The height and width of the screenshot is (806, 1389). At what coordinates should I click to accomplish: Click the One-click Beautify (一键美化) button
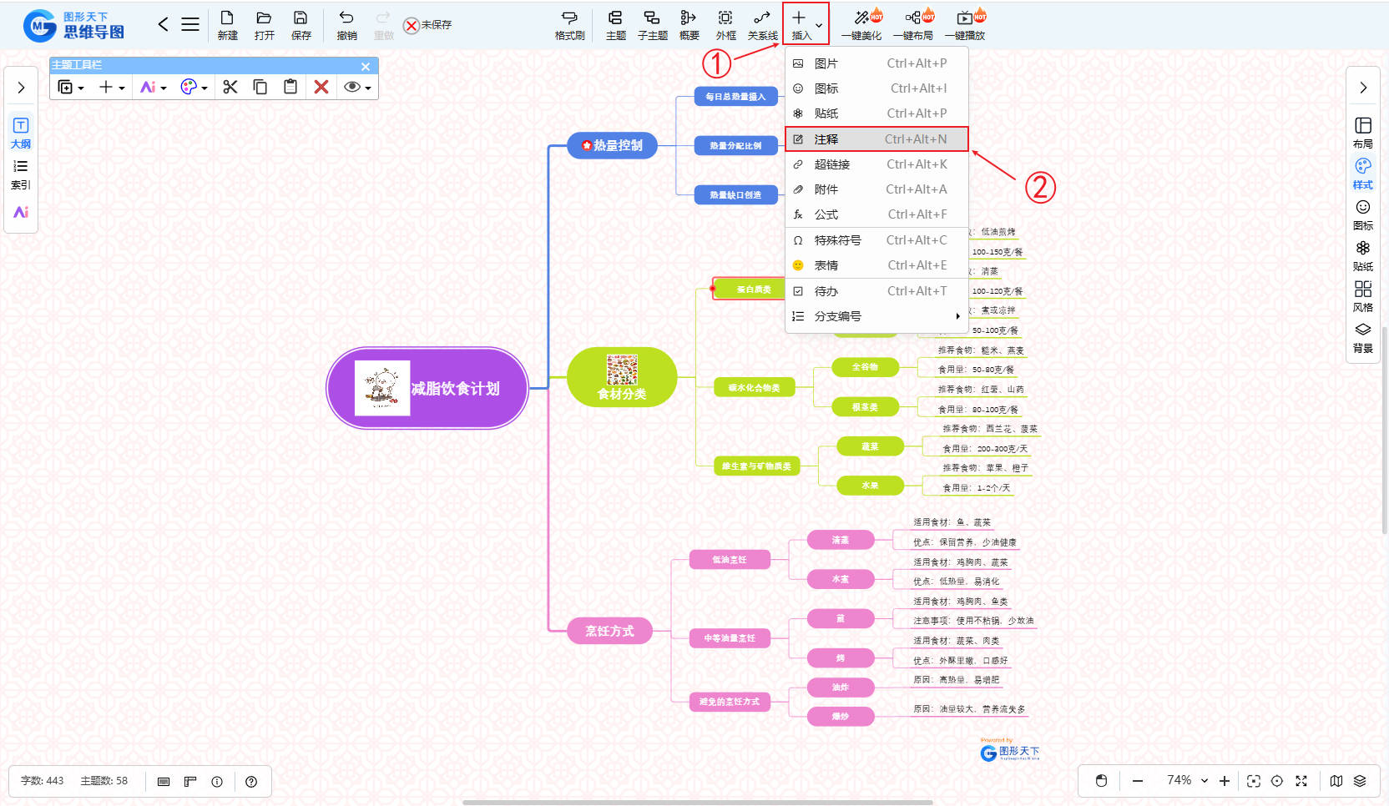coord(861,24)
